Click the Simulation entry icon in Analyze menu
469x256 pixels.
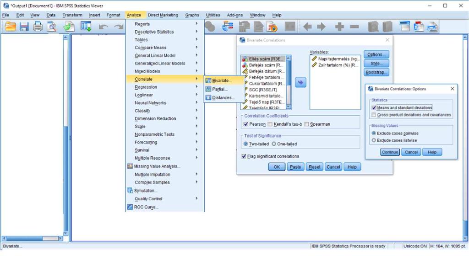click(x=130, y=190)
